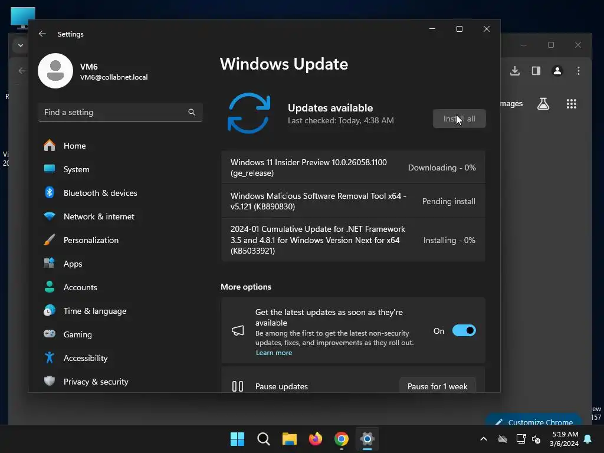604x453 pixels.
Task: Open the VM6 account profile picture
Action: [55, 71]
